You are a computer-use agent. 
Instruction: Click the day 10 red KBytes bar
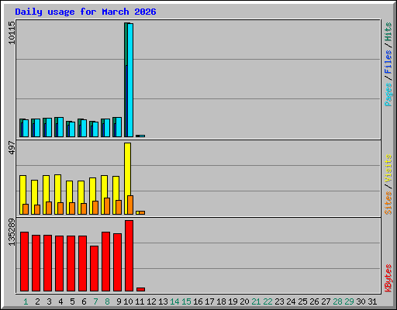(x=129, y=256)
